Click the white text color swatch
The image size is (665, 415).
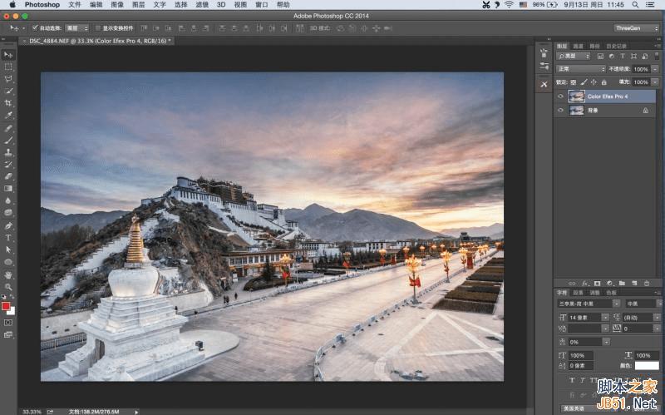point(647,365)
